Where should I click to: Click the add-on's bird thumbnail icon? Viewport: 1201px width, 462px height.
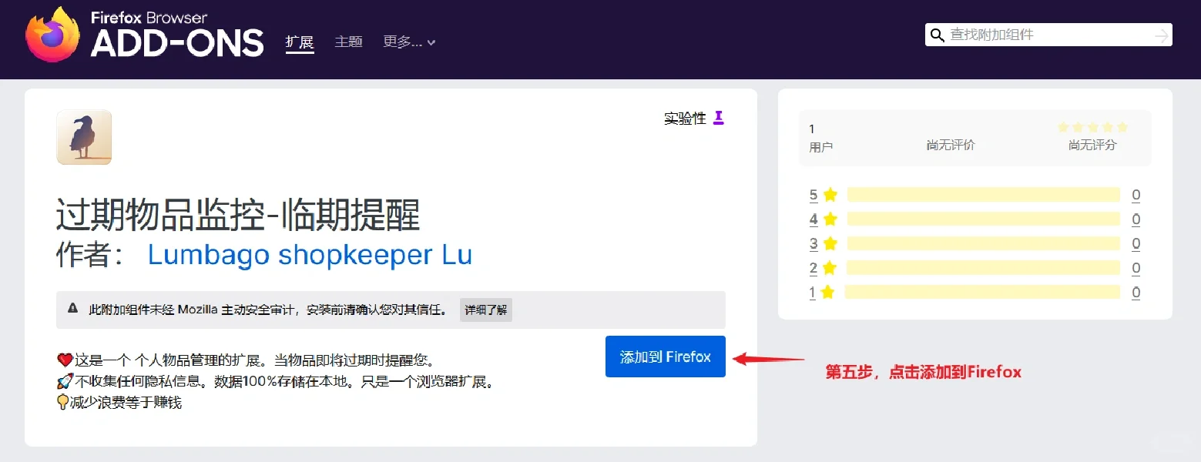pyautogui.click(x=83, y=138)
